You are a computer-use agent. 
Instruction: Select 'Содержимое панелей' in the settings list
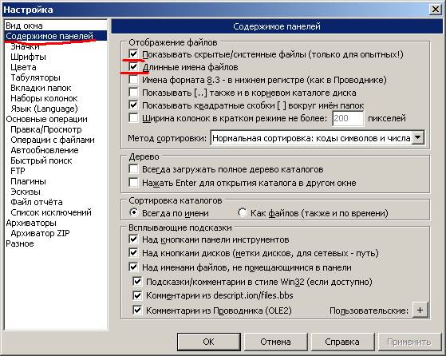click(x=49, y=36)
